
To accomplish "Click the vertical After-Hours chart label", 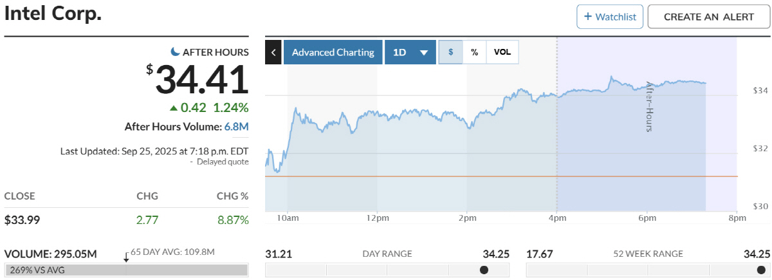I will click(649, 107).
